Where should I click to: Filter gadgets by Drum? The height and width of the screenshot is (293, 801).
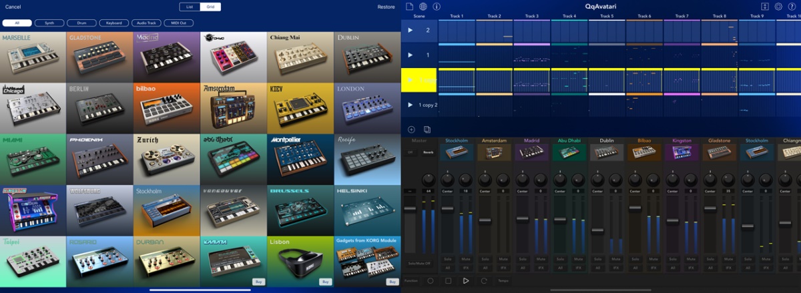(81, 23)
